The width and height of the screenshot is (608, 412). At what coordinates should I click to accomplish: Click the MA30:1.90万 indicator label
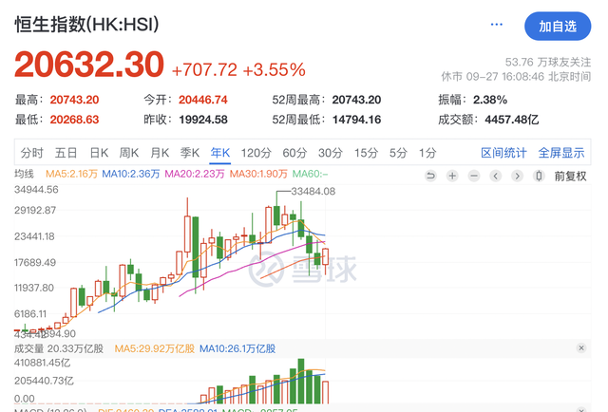click(258, 174)
